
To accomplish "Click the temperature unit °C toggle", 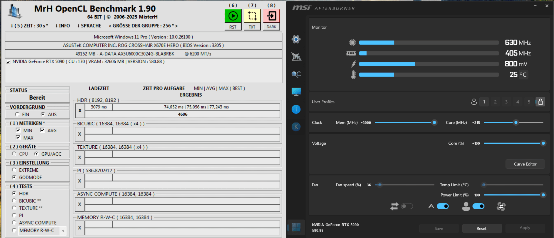I will tap(523, 74).
